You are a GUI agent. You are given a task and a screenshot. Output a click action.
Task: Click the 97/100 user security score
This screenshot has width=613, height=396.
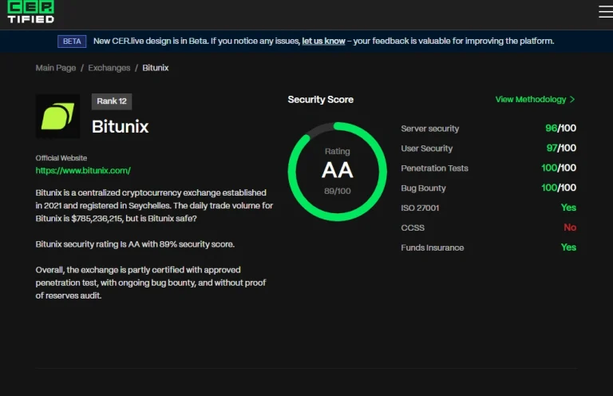(561, 148)
